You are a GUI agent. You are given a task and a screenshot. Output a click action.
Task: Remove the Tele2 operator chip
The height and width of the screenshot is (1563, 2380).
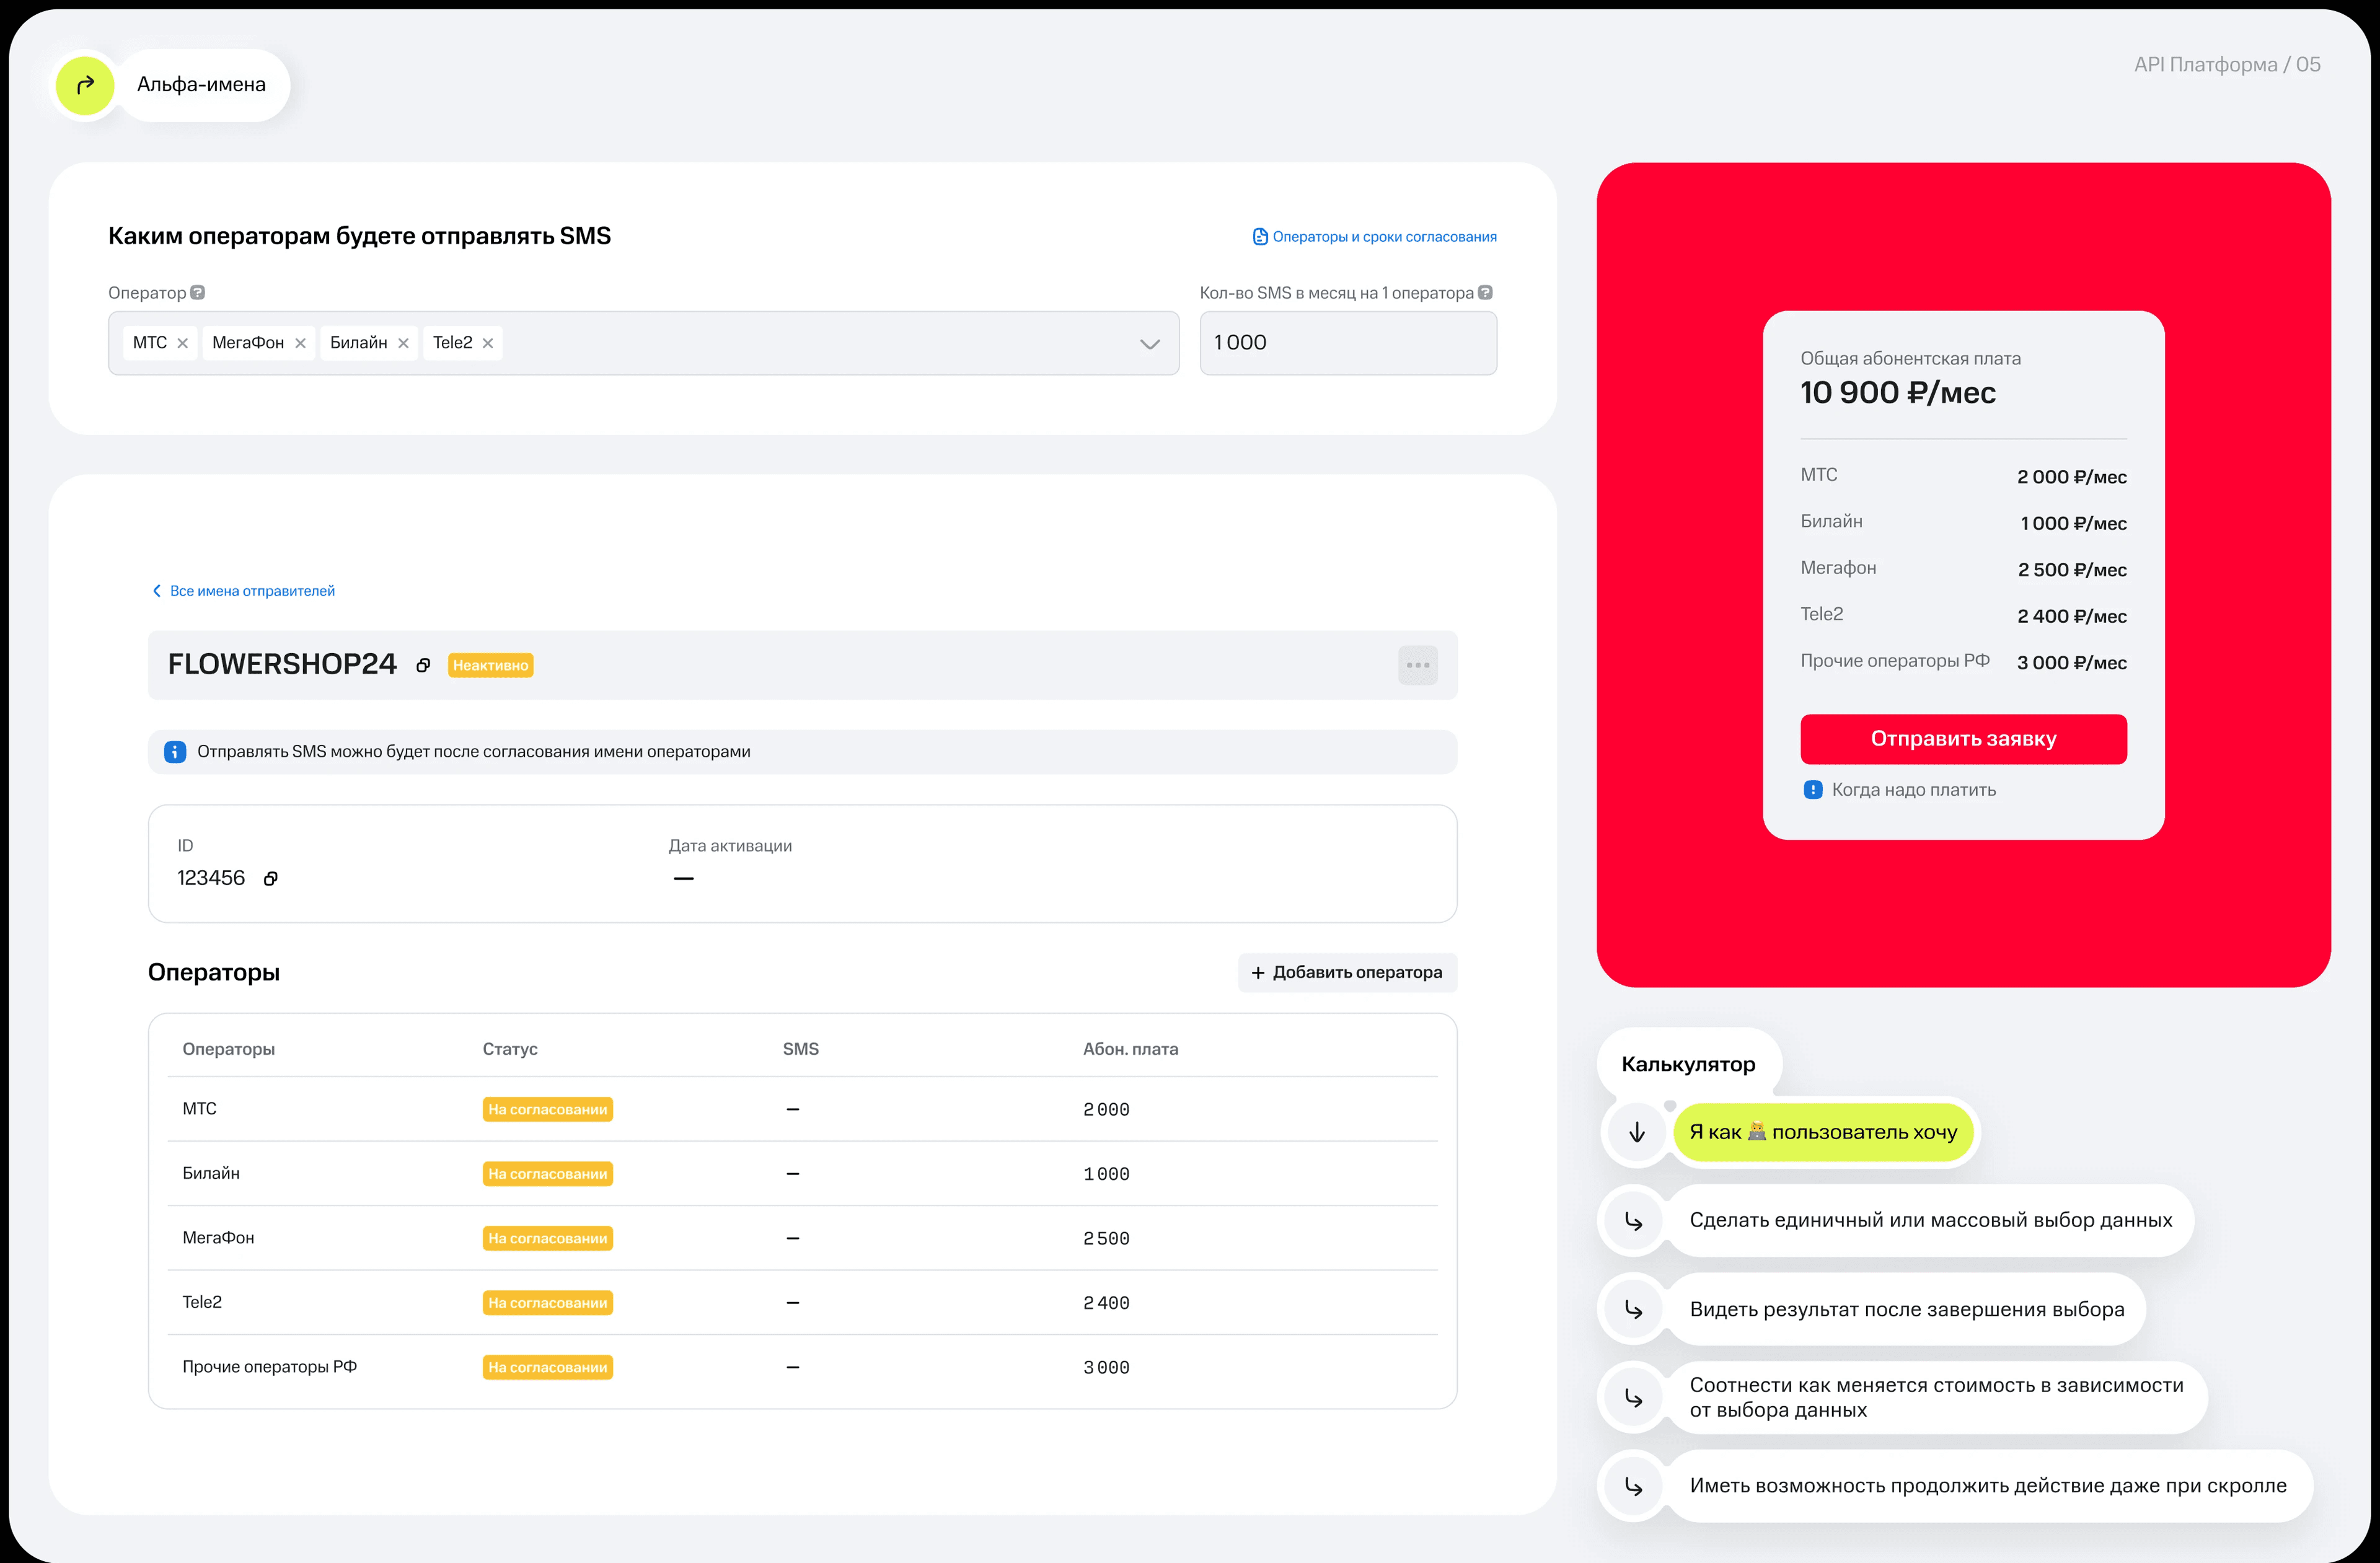[488, 343]
